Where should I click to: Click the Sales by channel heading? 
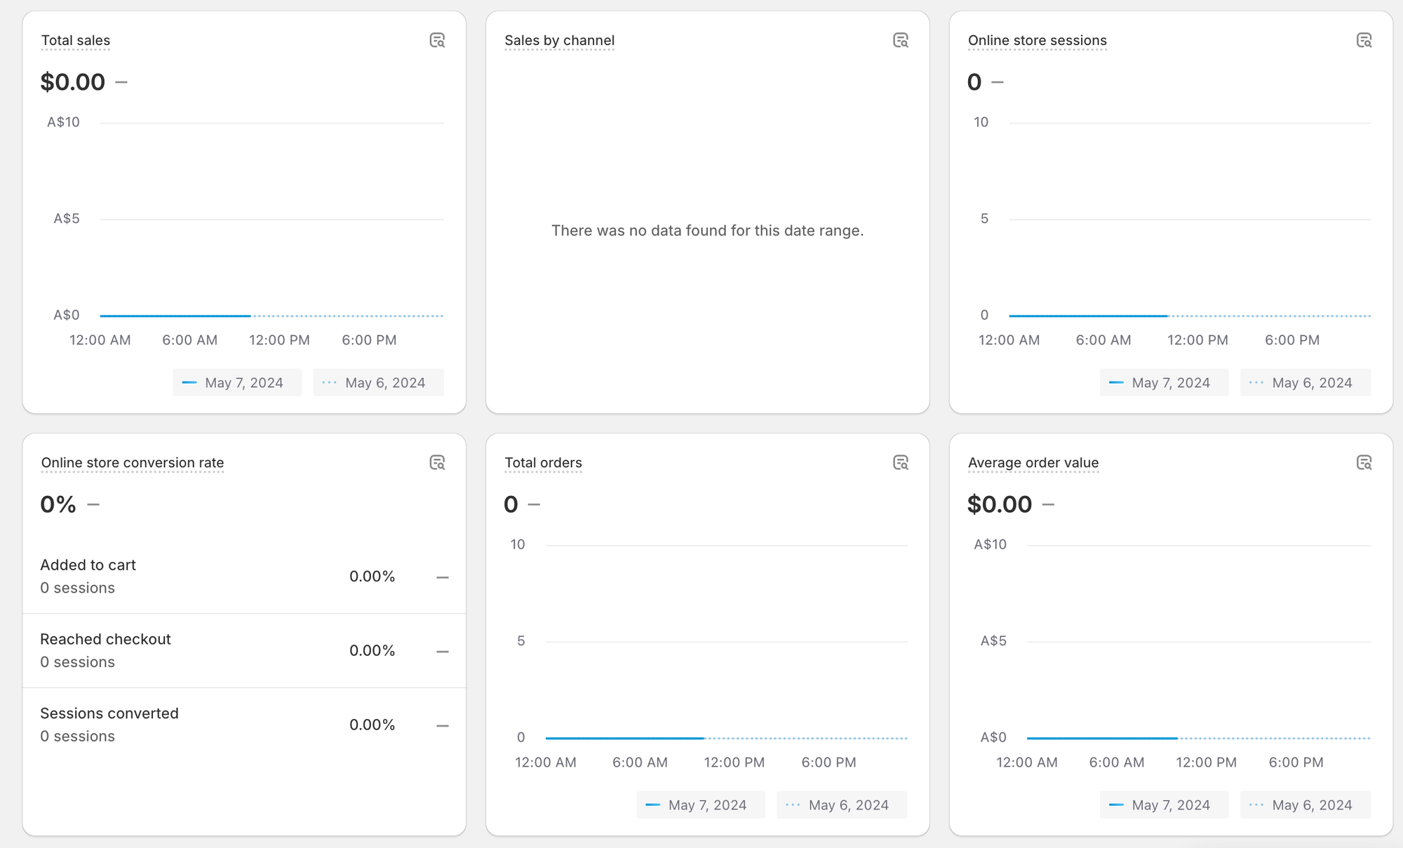click(x=559, y=41)
